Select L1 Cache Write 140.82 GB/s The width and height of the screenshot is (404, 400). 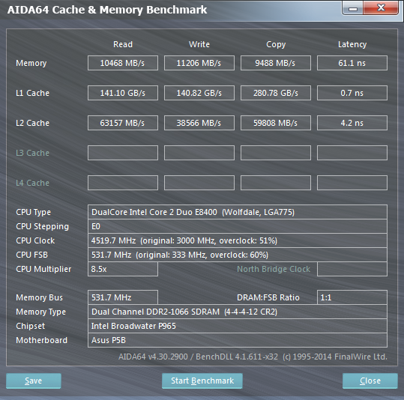[x=199, y=93]
